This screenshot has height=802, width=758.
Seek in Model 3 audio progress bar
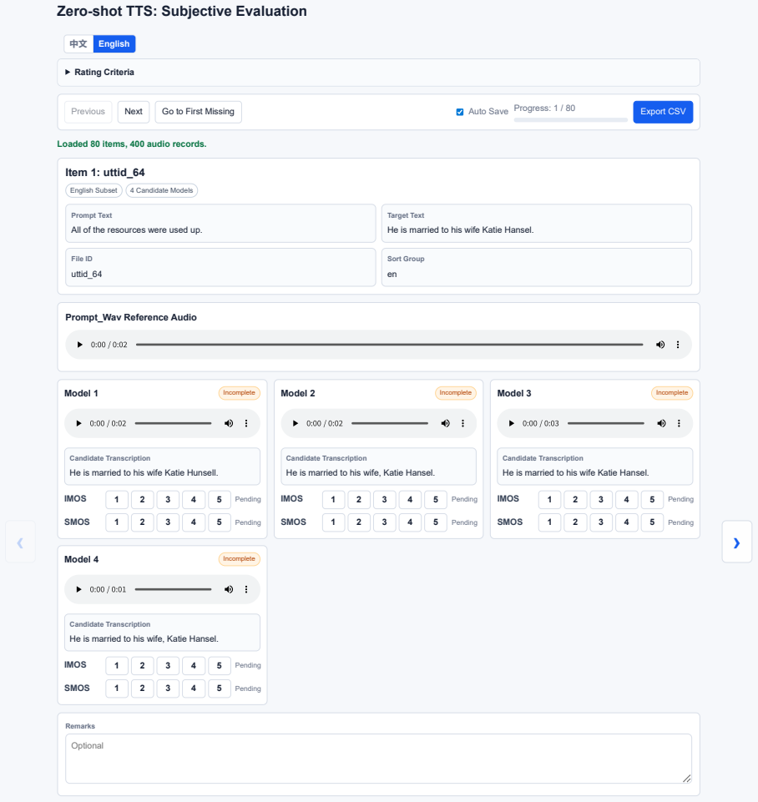(x=605, y=423)
